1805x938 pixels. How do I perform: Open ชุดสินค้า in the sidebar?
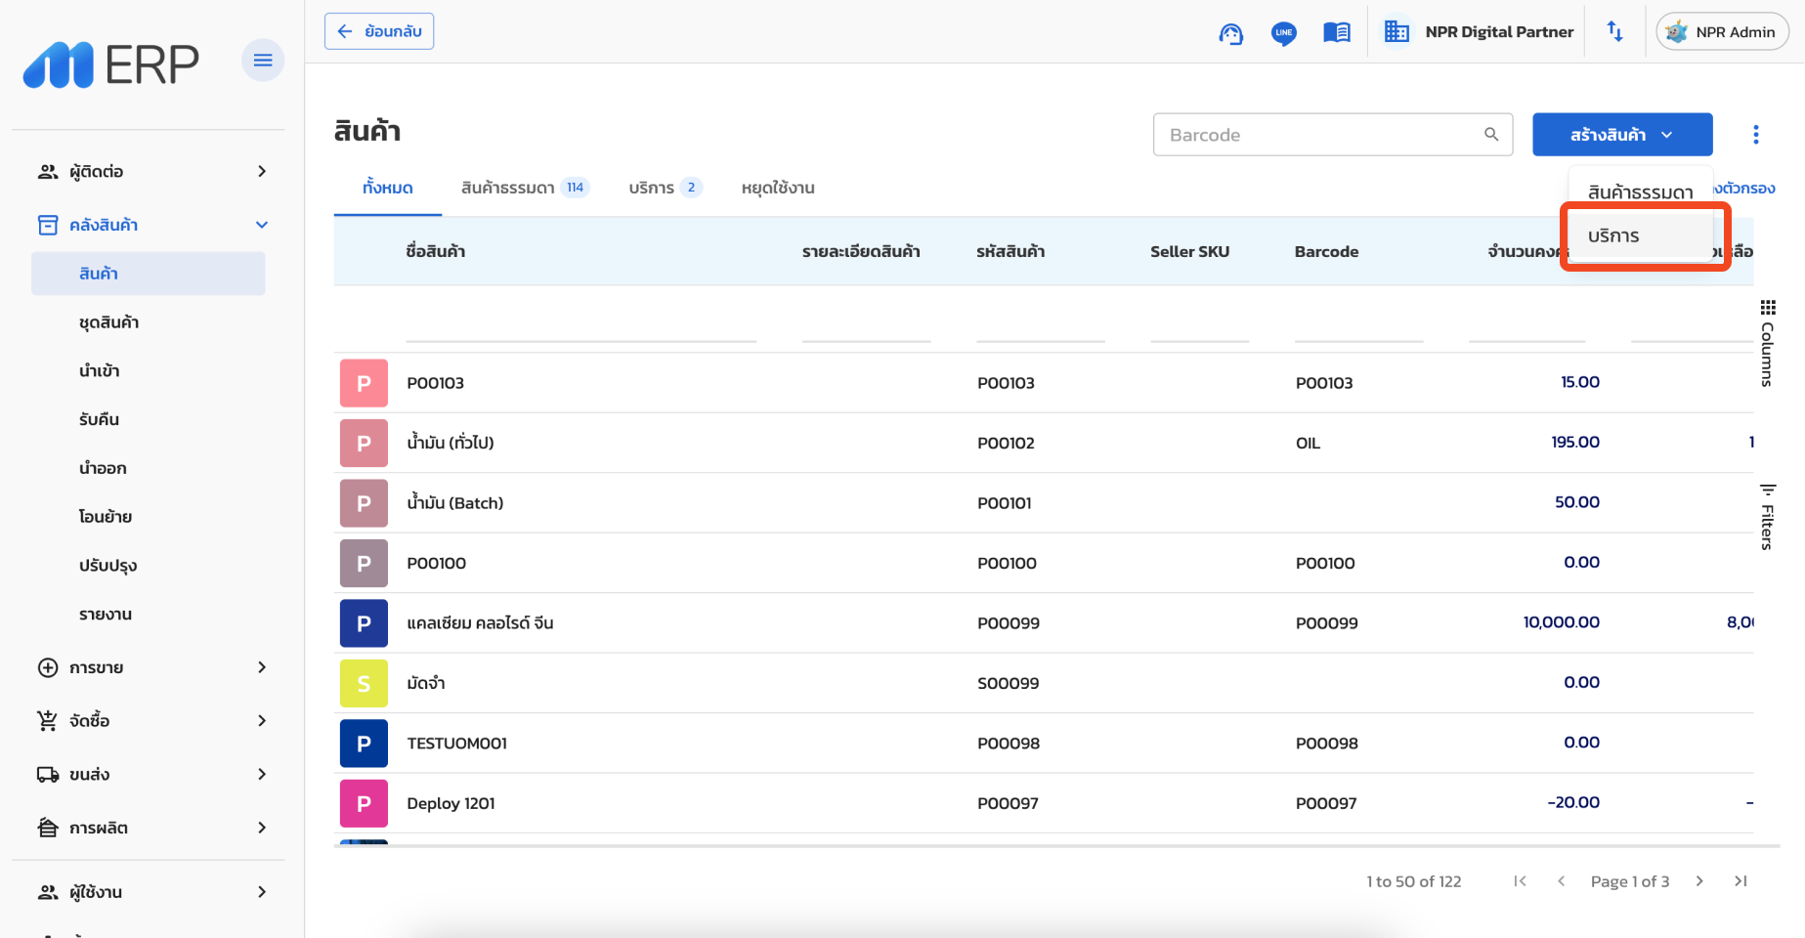[108, 322]
